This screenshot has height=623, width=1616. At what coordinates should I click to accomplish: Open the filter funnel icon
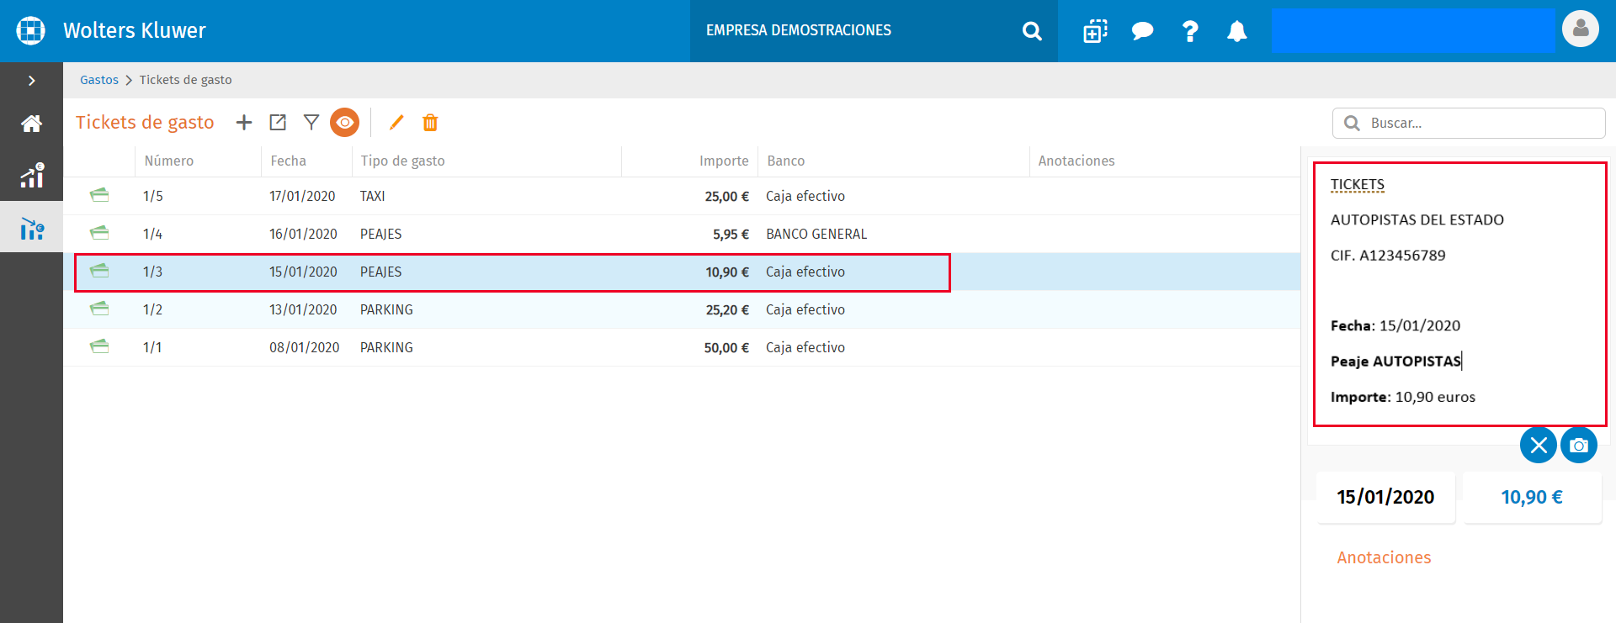(x=311, y=123)
